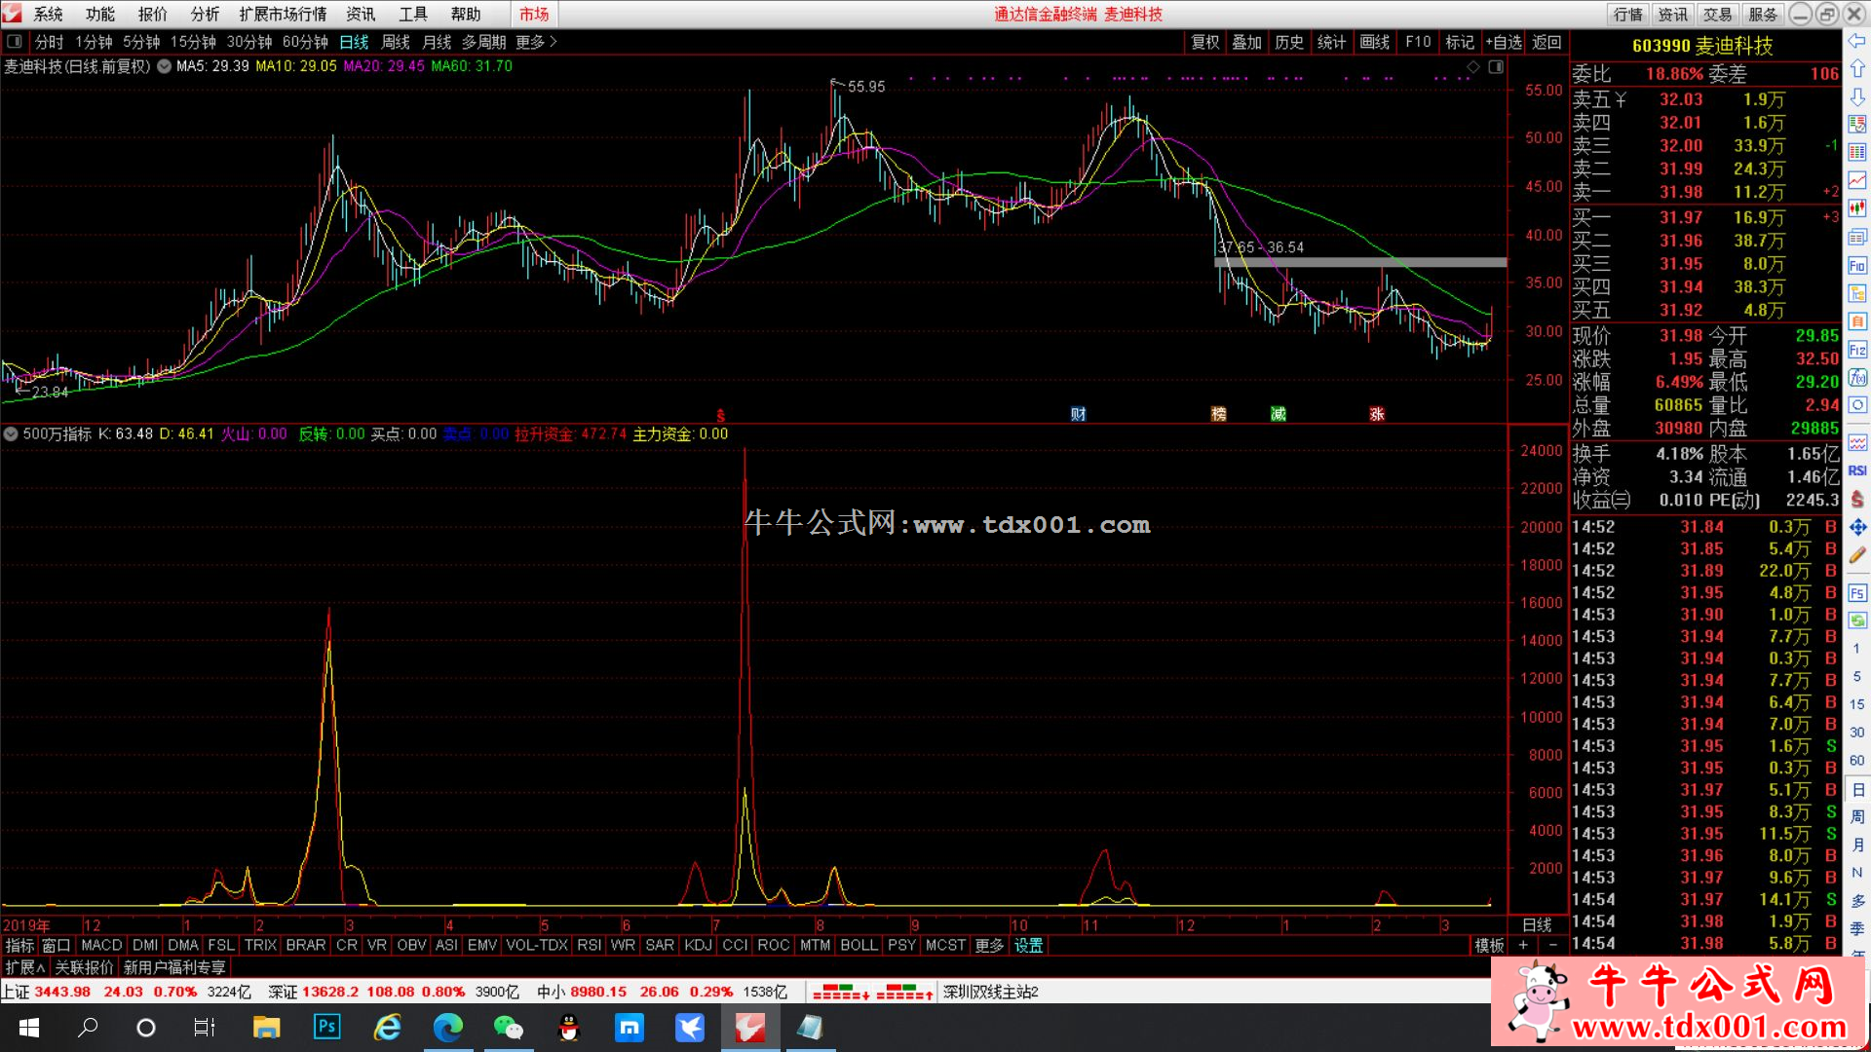Click the FS icon in right sidebar

tap(1857, 592)
